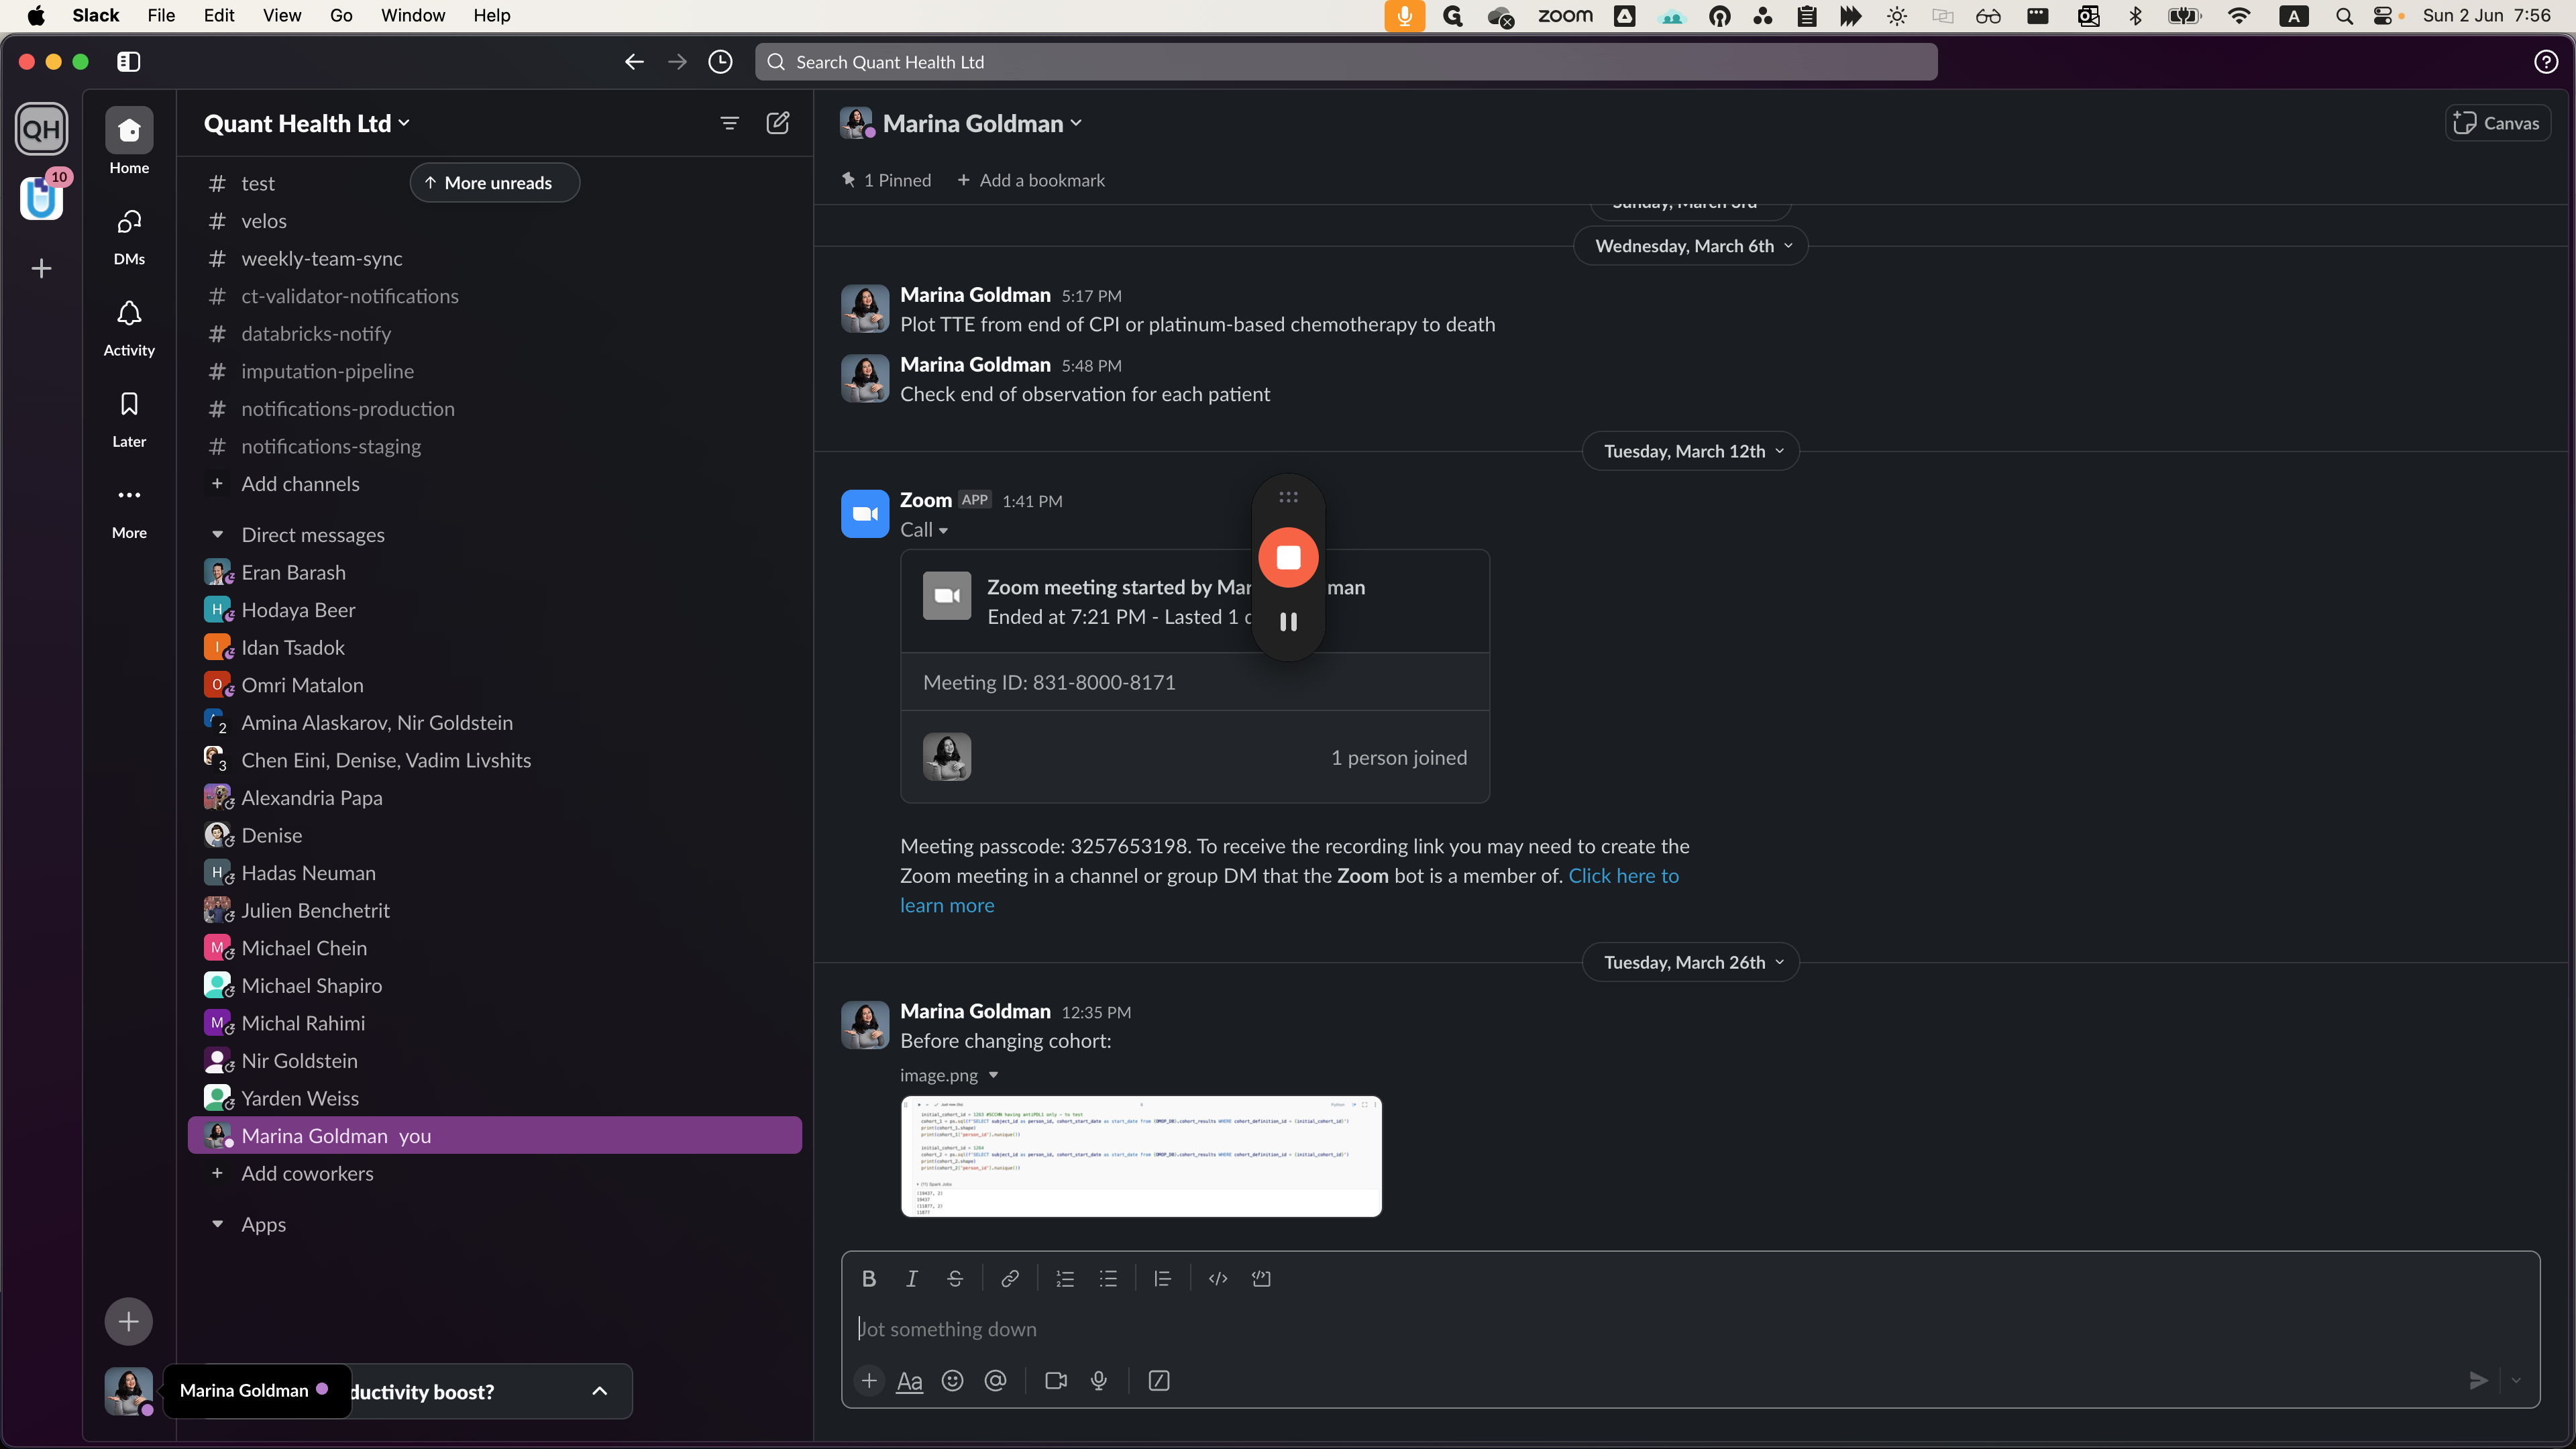
Task: Record an audio clip with microphone icon
Action: (x=1099, y=1380)
